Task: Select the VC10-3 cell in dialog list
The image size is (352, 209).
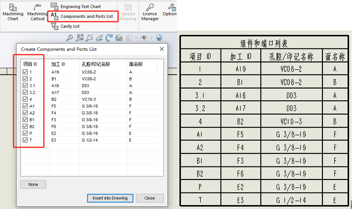Action: coord(89,99)
